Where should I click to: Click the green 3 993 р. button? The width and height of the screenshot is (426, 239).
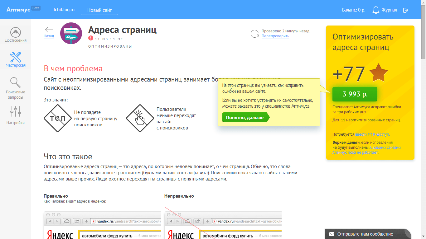click(355, 94)
